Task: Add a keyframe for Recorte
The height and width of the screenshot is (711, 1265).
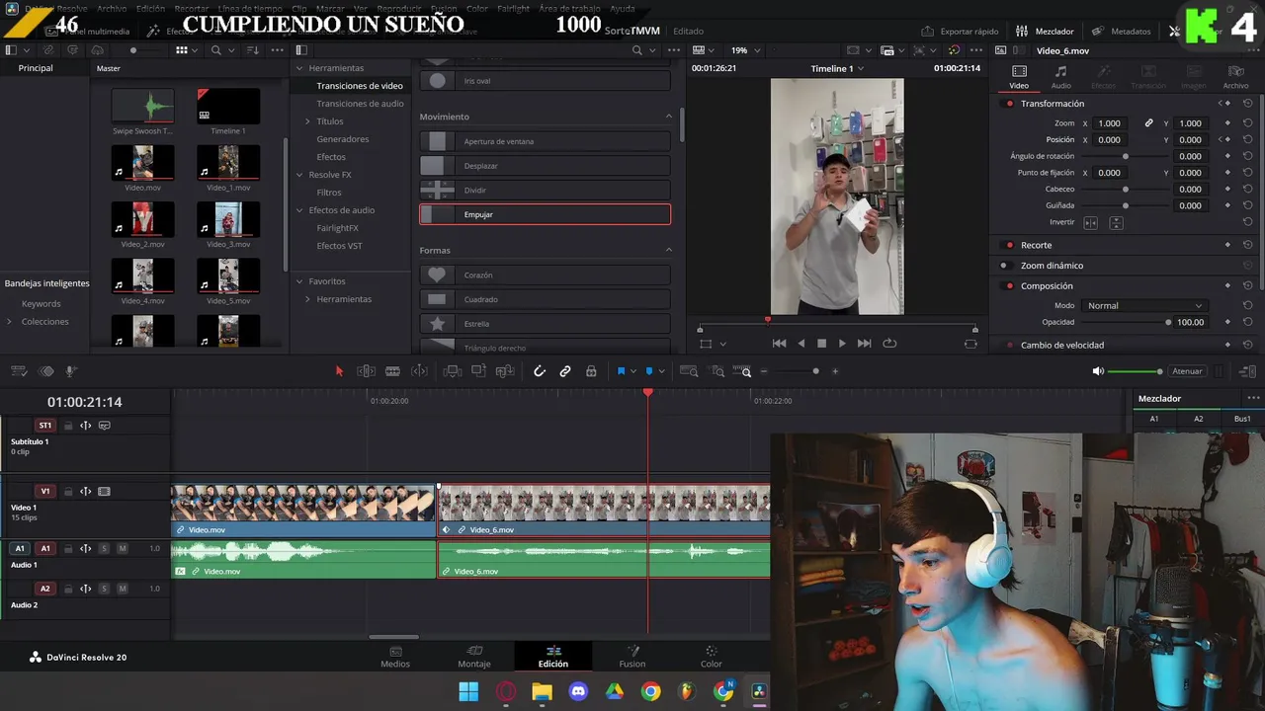Action: point(1227,245)
